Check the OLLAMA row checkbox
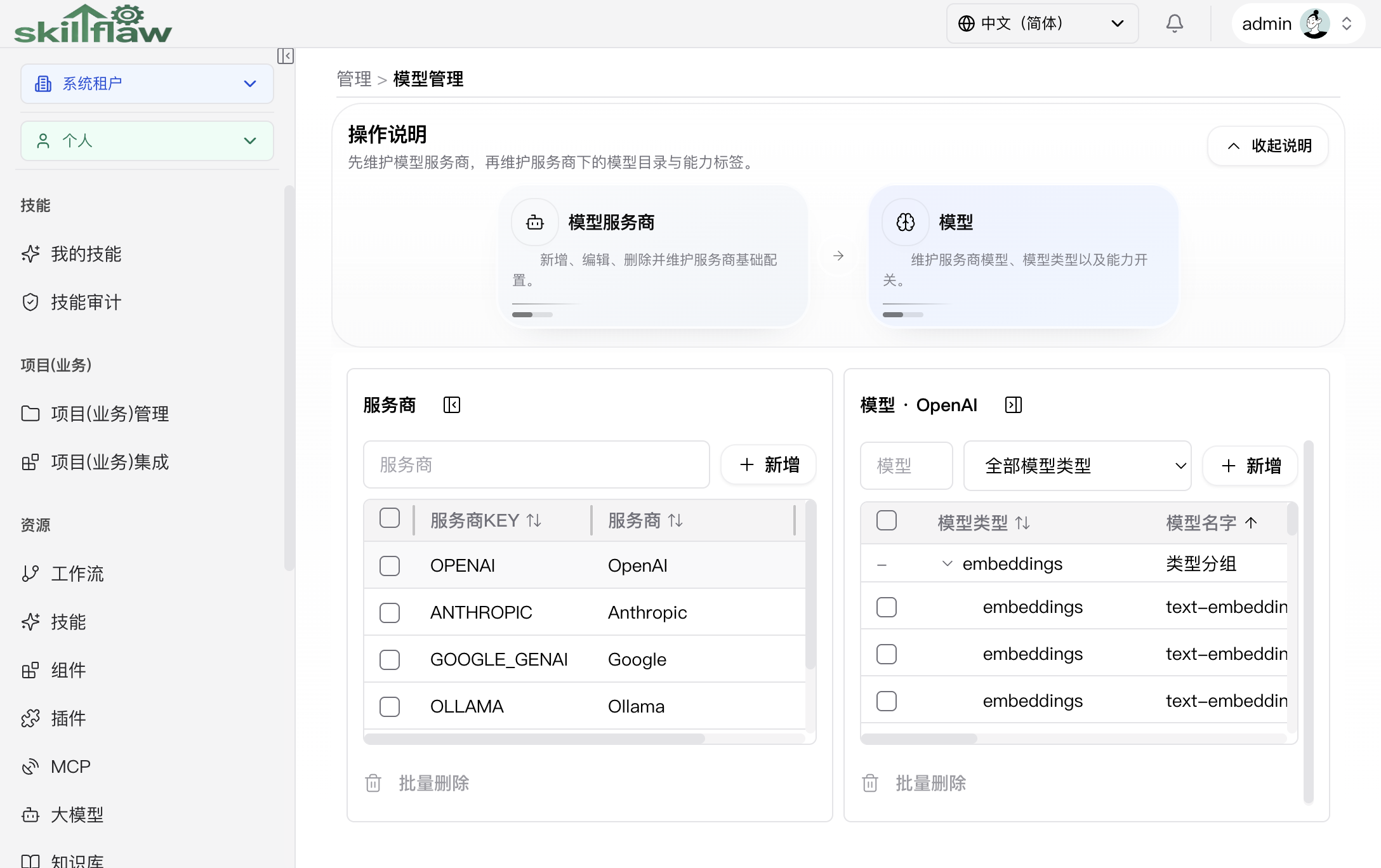This screenshot has height=868, width=1381. pos(390,706)
